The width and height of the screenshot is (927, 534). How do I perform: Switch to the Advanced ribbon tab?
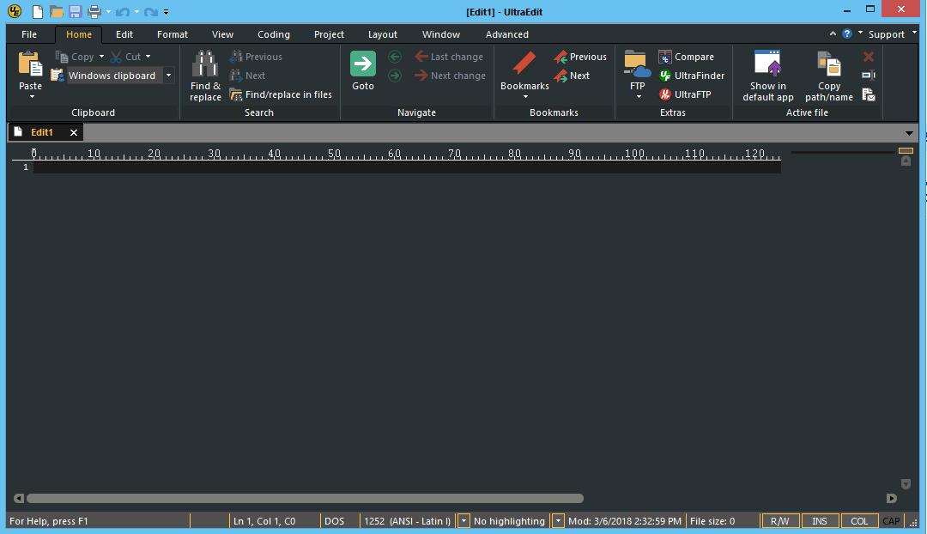506,34
